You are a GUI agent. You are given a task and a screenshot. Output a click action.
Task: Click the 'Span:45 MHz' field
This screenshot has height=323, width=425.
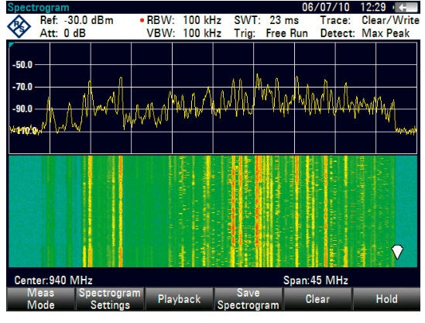point(316,280)
